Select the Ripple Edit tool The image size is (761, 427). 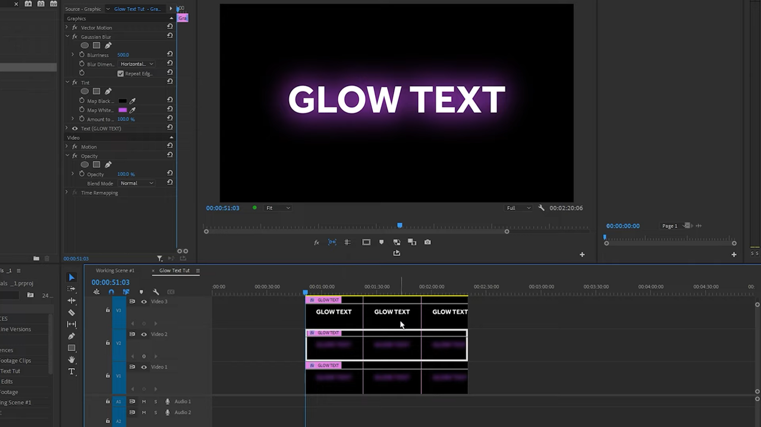click(x=71, y=301)
